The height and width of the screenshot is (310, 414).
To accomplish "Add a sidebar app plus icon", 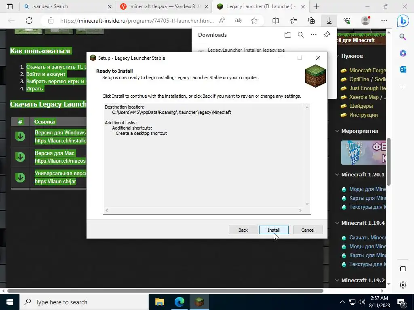I will click(x=403, y=87).
